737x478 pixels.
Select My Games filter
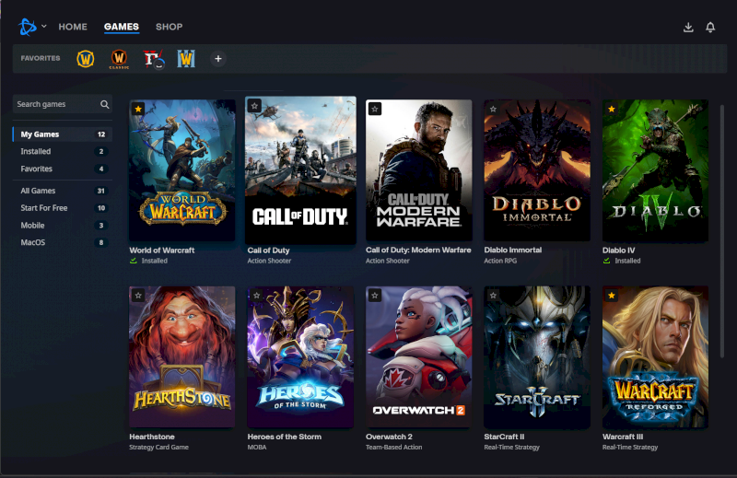[x=63, y=134]
